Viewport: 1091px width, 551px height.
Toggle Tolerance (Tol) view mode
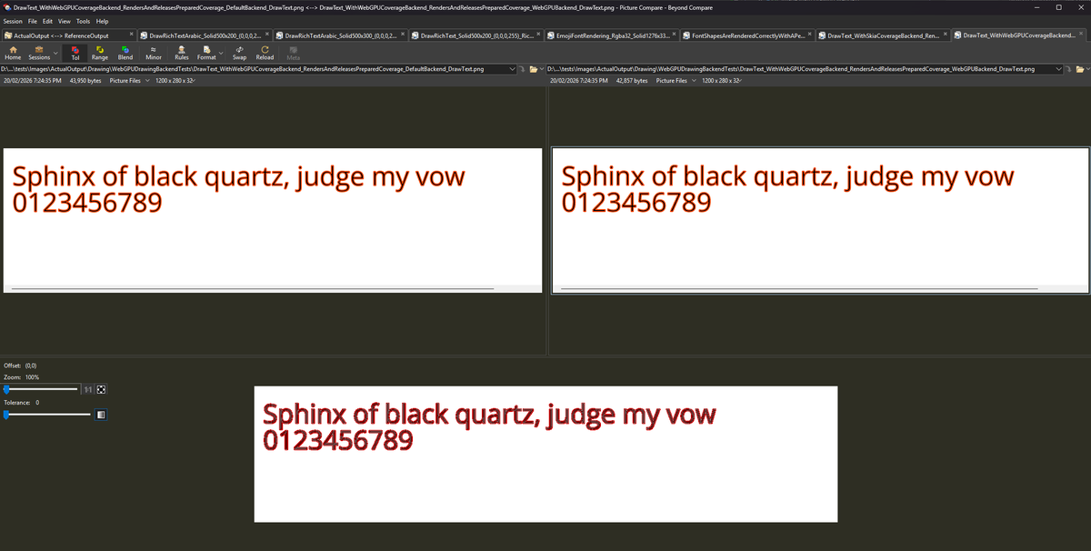pyautogui.click(x=75, y=53)
